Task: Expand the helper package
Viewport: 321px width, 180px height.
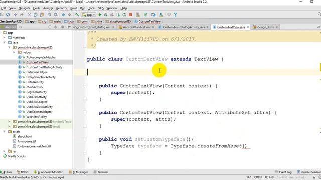Action: [x=14, y=52]
